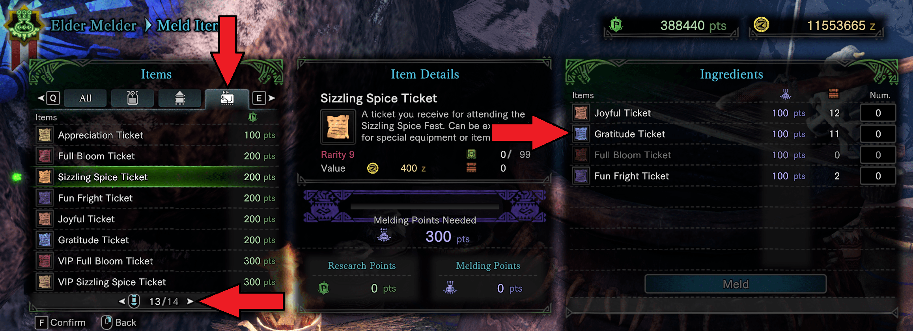
Task: Select the ammo and coating category tab
Action: [x=180, y=98]
